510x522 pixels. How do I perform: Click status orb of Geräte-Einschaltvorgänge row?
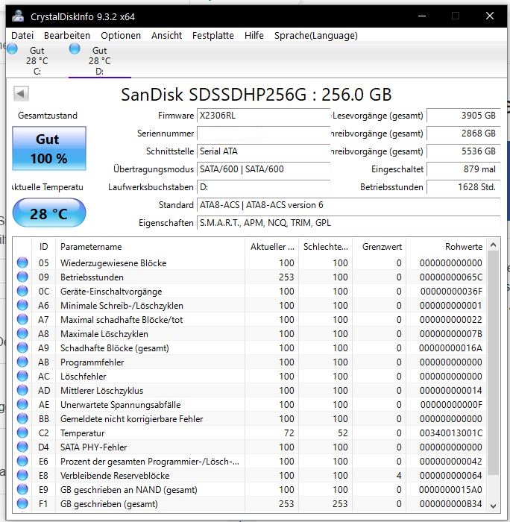(22, 291)
